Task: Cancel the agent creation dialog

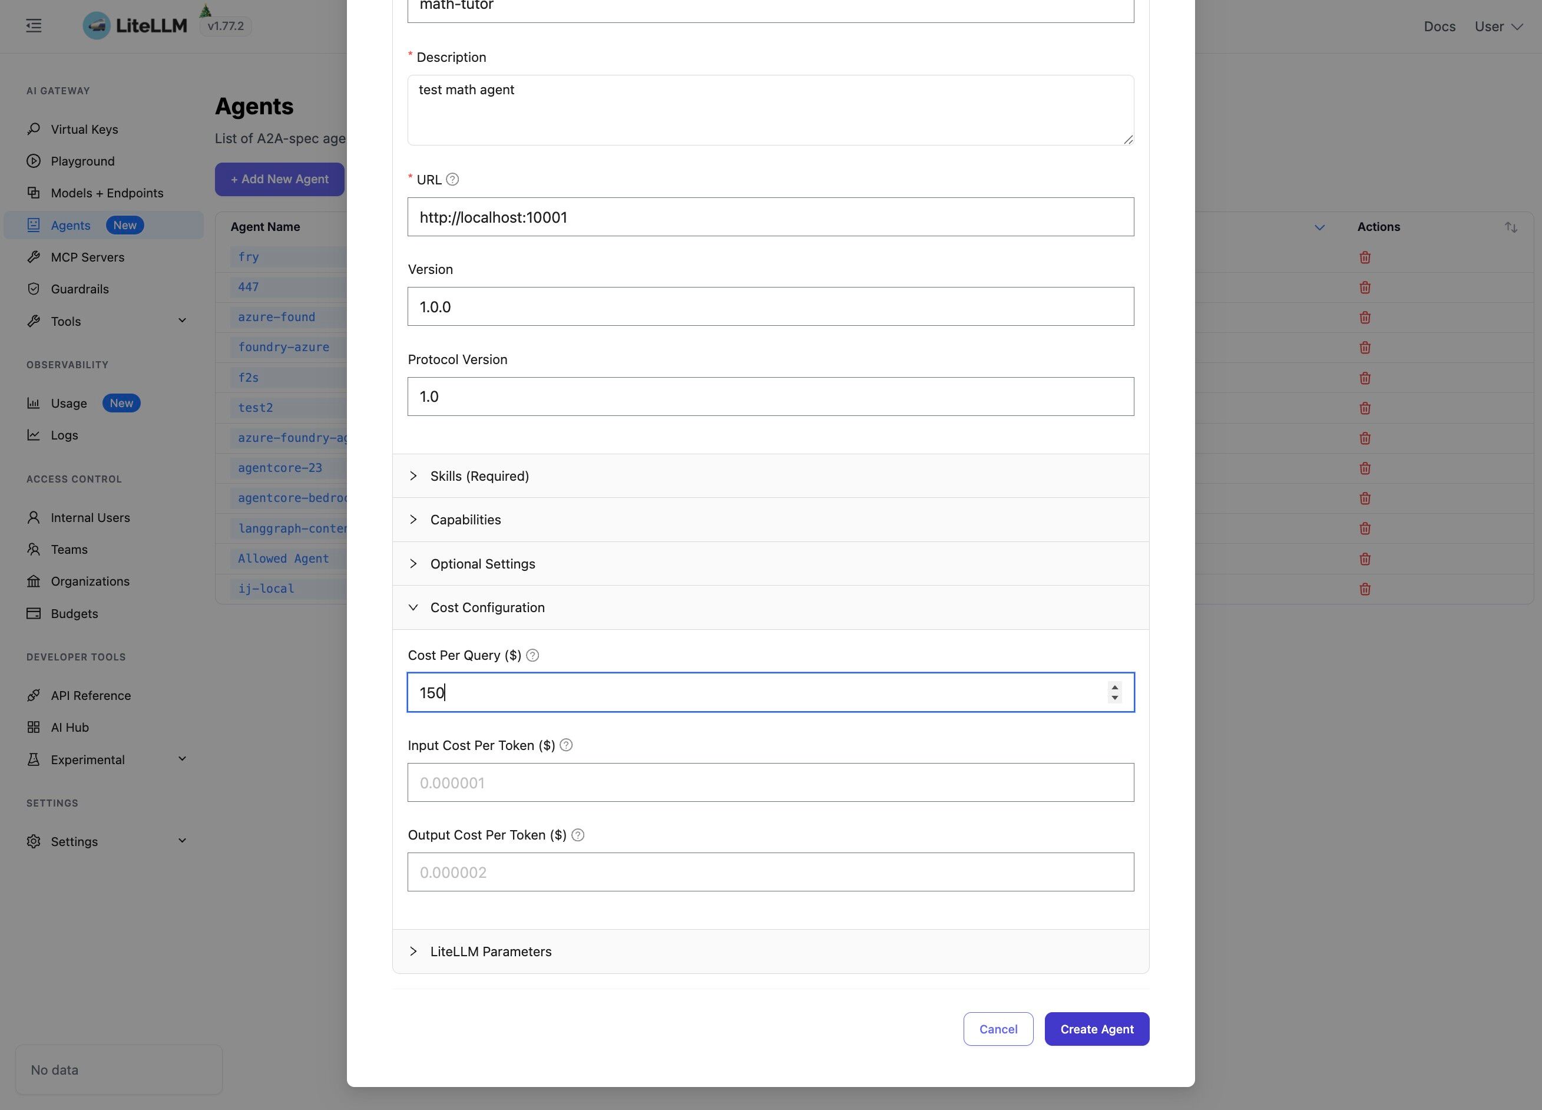Action: click(997, 1028)
